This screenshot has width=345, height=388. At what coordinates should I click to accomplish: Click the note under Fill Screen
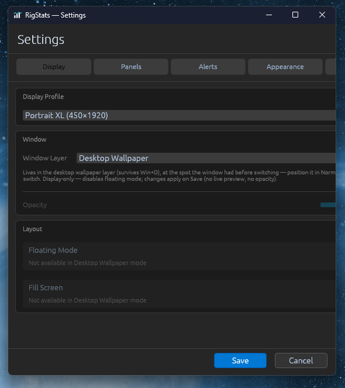[x=88, y=300]
